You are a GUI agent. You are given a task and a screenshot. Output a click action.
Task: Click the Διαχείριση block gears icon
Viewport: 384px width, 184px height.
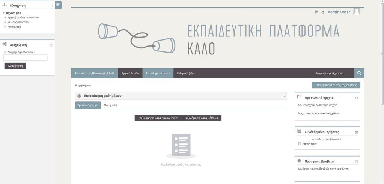point(5,44)
